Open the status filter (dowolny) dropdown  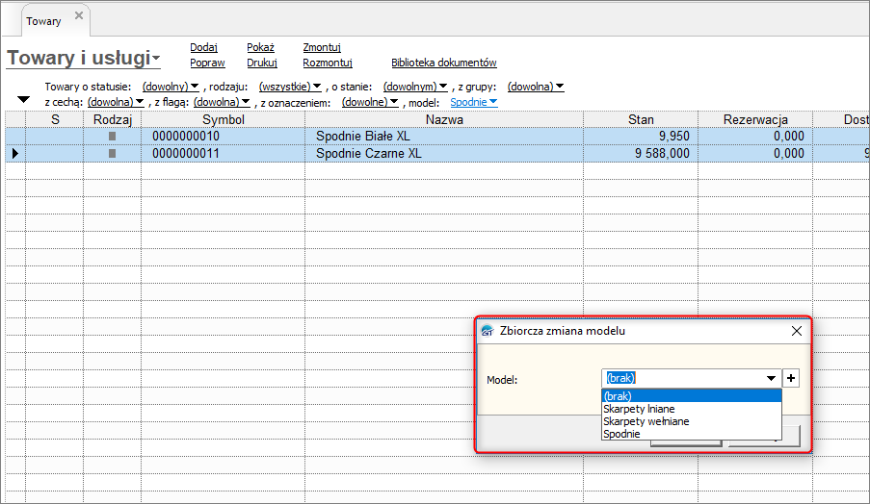pos(171,87)
